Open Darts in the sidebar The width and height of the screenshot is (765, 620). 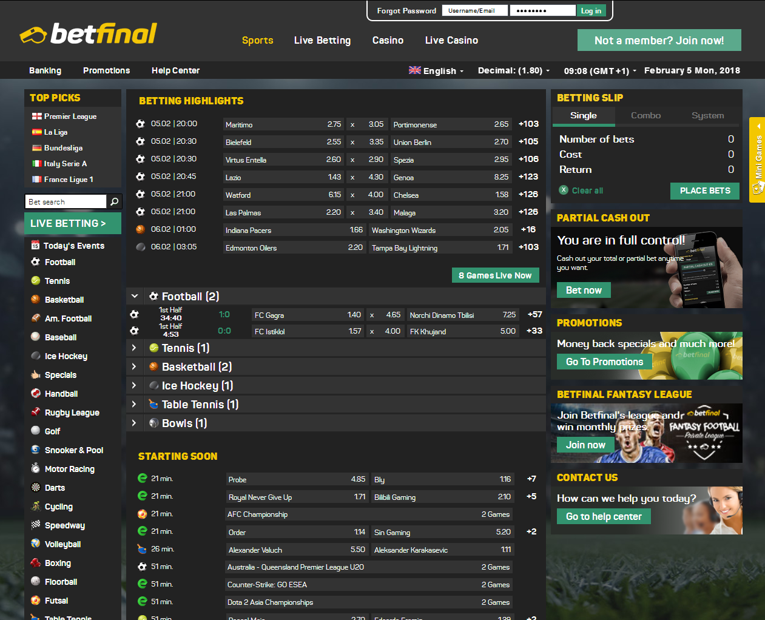click(x=55, y=488)
